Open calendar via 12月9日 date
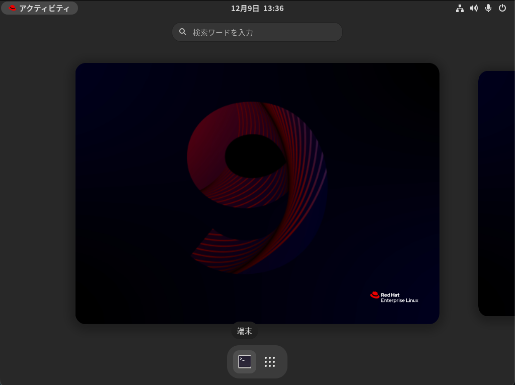 [245, 8]
